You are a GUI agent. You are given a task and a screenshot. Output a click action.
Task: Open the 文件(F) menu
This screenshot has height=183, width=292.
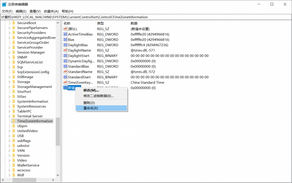click(x=7, y=11)
